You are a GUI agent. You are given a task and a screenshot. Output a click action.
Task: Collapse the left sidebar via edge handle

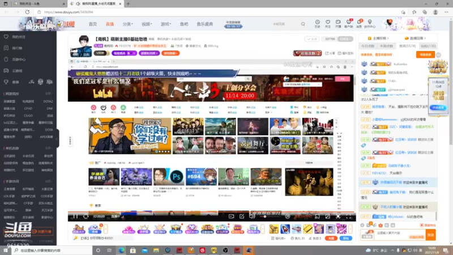click(57, 138)
